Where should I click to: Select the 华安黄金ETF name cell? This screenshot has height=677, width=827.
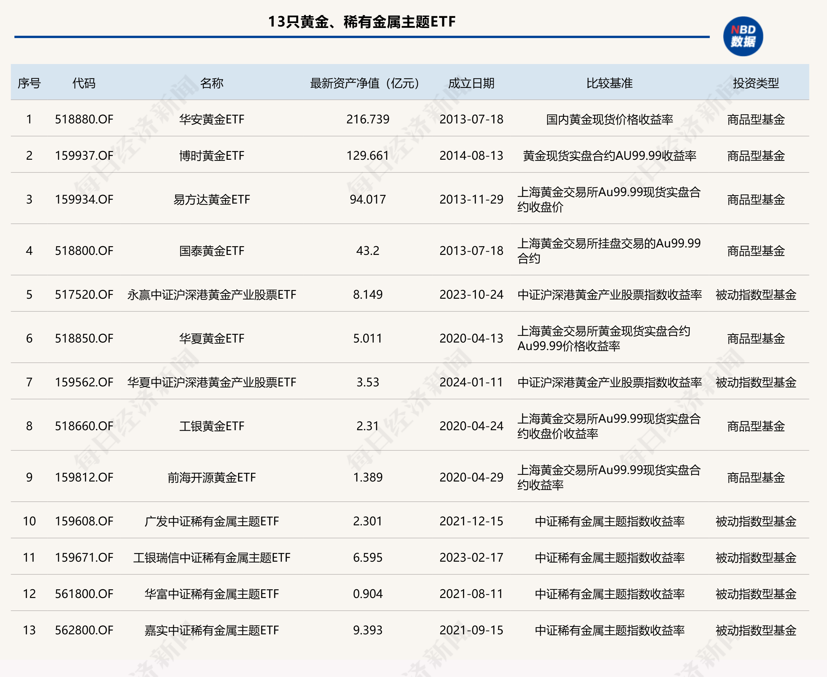click(212, 119)
